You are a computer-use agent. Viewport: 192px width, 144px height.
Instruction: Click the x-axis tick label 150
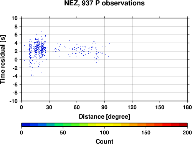coord(160,107)
